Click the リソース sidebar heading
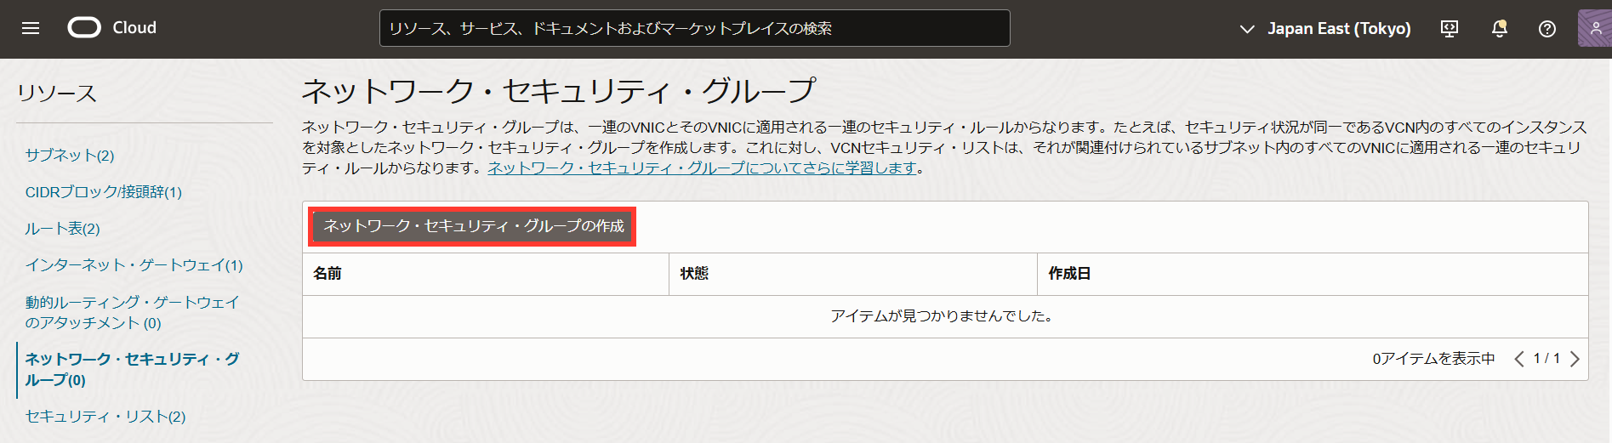Screen dimensions: 1612x443 [57, 94]
